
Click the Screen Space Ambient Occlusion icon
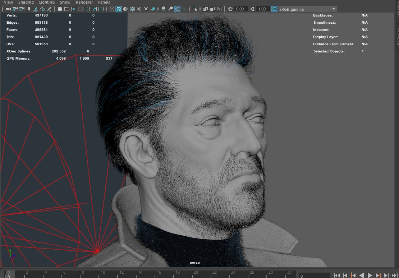click(164, 9)
